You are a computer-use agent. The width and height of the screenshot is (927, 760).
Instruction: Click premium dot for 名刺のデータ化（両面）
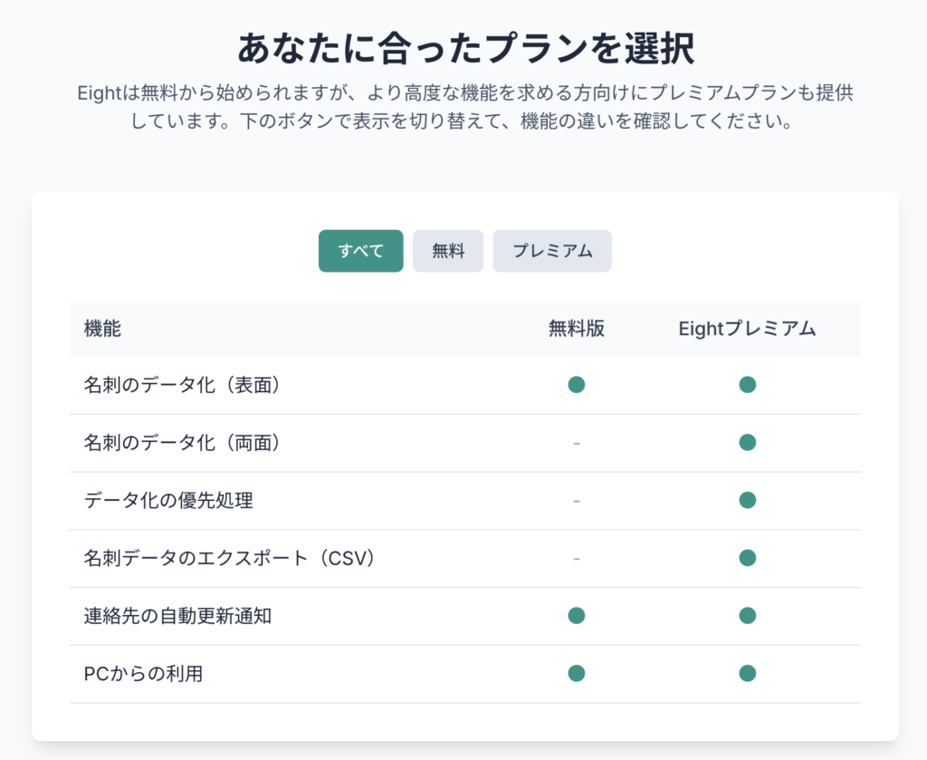(x=747, y=442)
